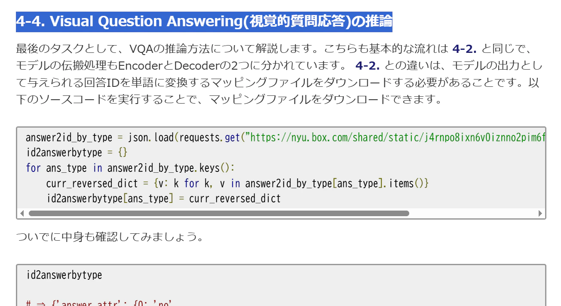This screenshot has width=561, height=306.
Task: Open the "4-2." link followed by との違いは
Action: point(368,66)
